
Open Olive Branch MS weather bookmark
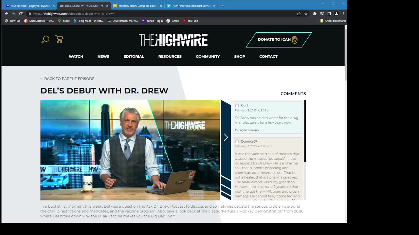122,21
